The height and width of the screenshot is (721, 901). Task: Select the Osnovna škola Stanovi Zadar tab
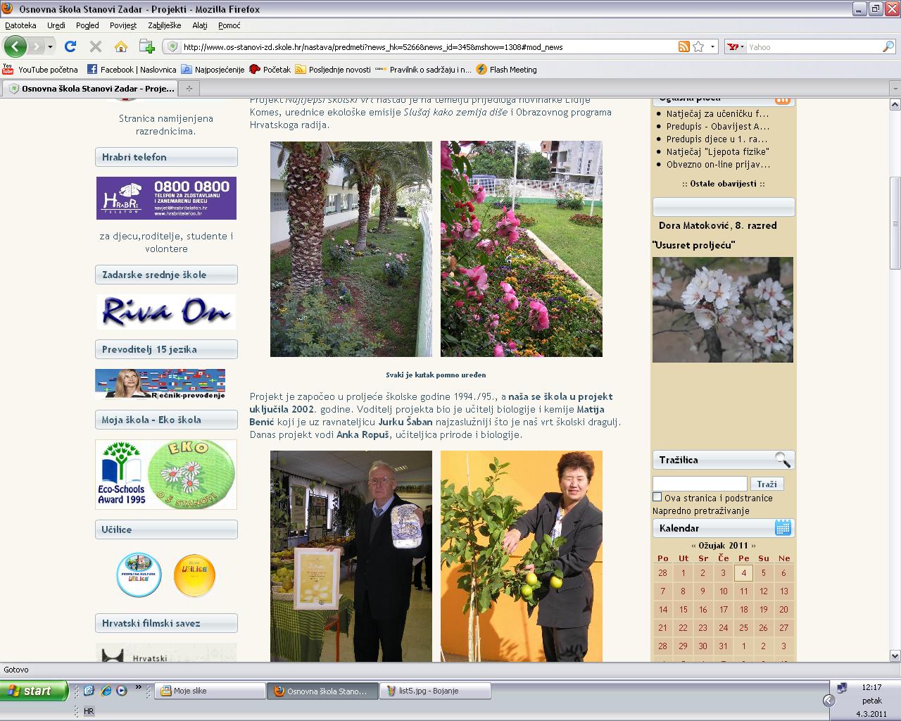click(x=91, y=89)
